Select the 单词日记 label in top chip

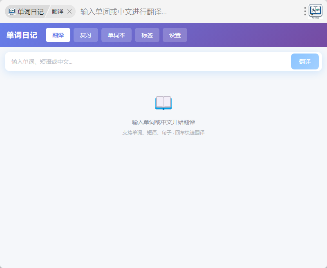31,11
